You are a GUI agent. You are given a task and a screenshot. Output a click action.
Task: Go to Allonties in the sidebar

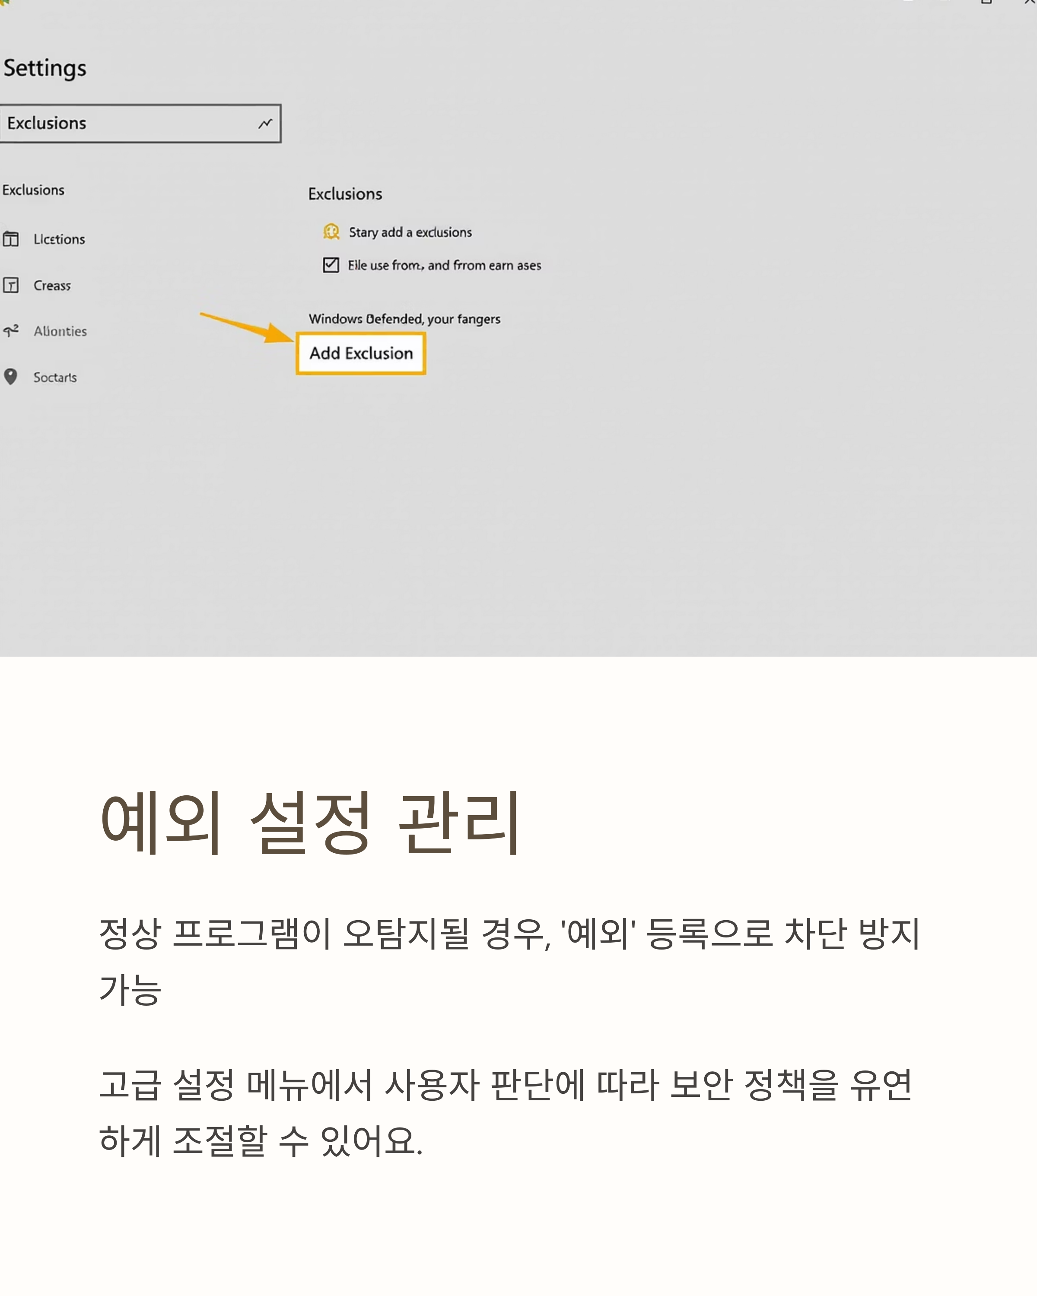pyautogui.click(x=60, y=331)
